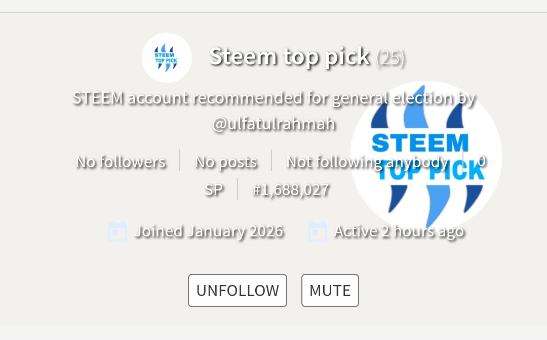The height and width of the screenshot is (340, 547).
Task: Click the 0 Steem Power value
Action: pos(481,161)
